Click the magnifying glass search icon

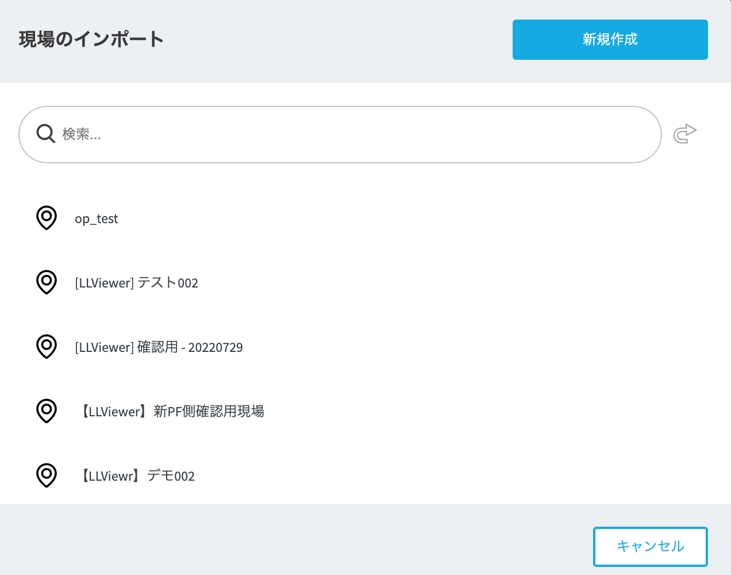[x=45, y=134]
